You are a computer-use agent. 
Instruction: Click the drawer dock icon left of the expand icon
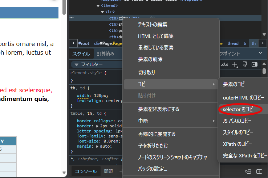[x=248, y=171]
